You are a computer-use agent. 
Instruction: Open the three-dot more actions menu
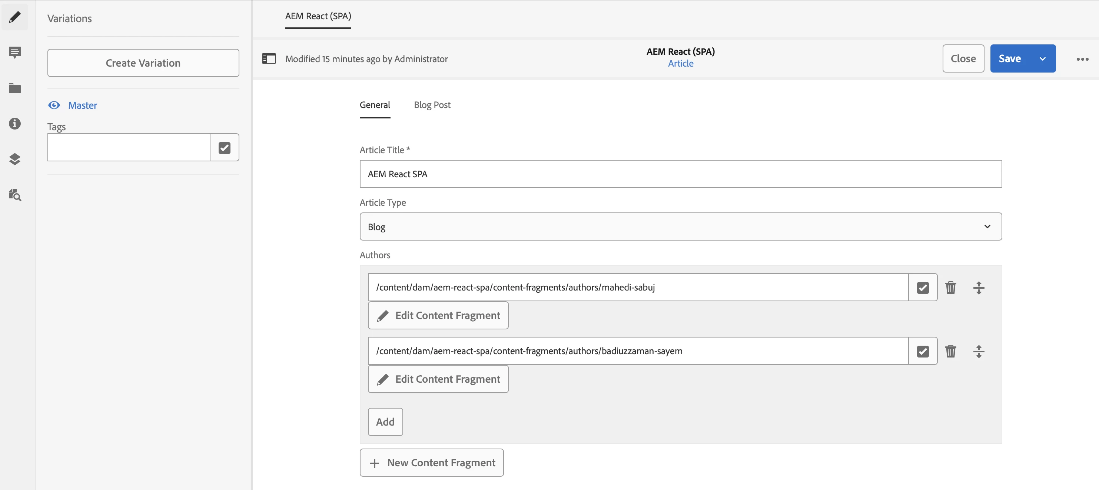pyautogui.click(x=1082, y=59)
